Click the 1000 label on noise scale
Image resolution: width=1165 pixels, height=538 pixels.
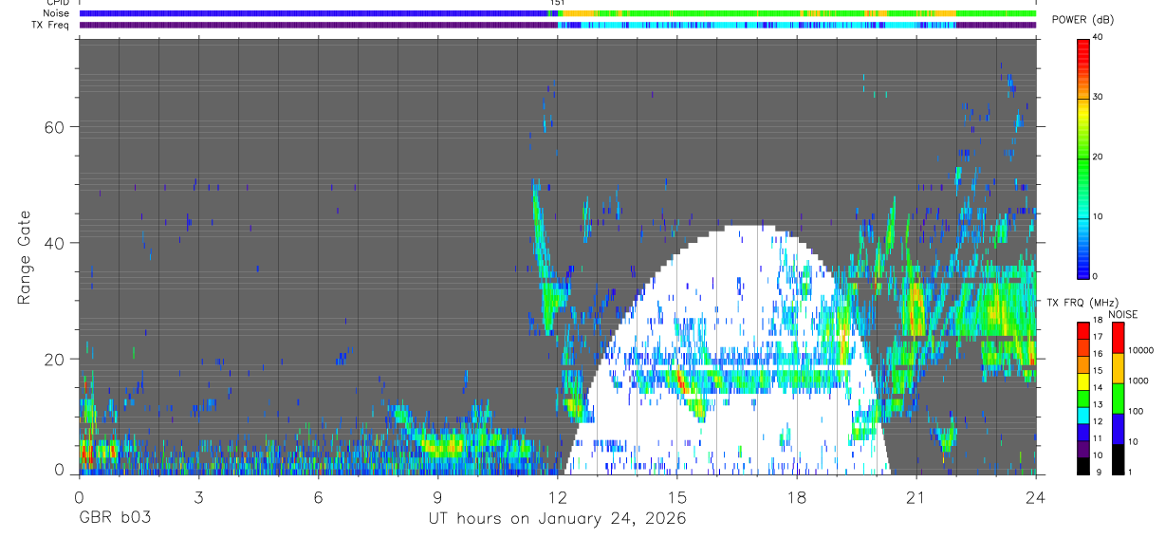click(1138, 380)
